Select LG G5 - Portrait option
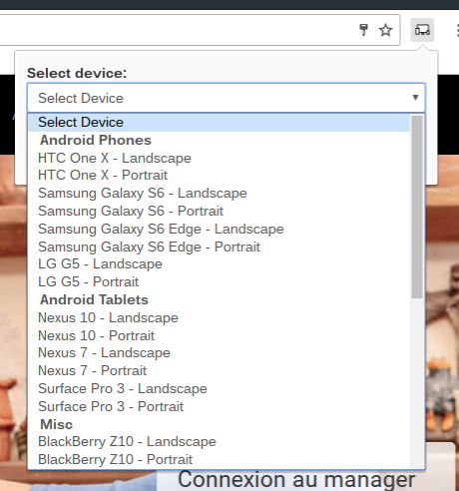 click(219, 282)
